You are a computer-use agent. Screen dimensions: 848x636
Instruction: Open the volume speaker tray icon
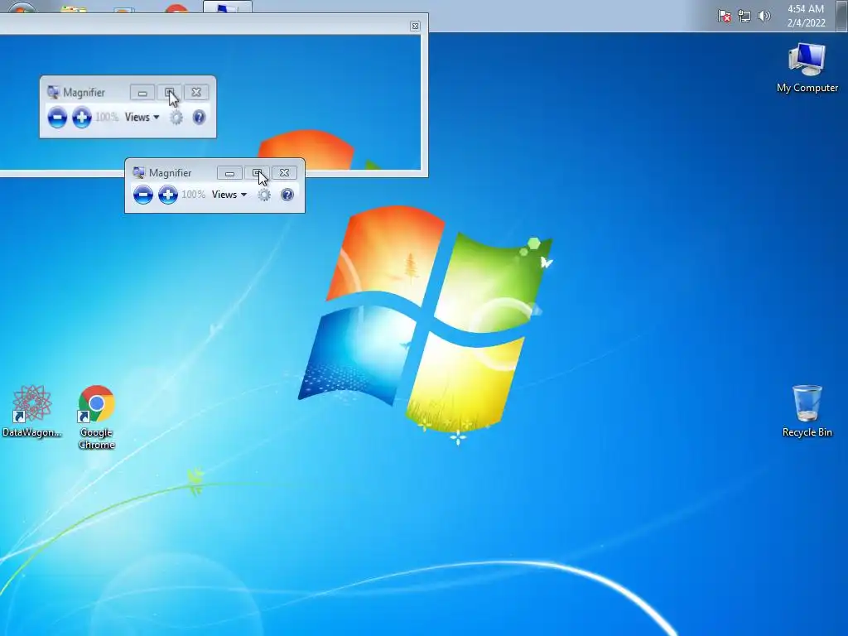click(x=764, y=17)
